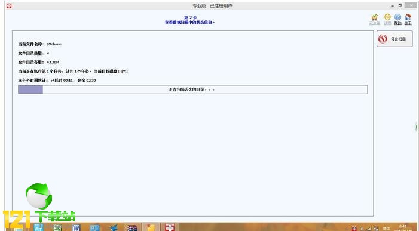Click the elapsed time text 00:11
The image size is (419, 231).
(x=68, y=81)
